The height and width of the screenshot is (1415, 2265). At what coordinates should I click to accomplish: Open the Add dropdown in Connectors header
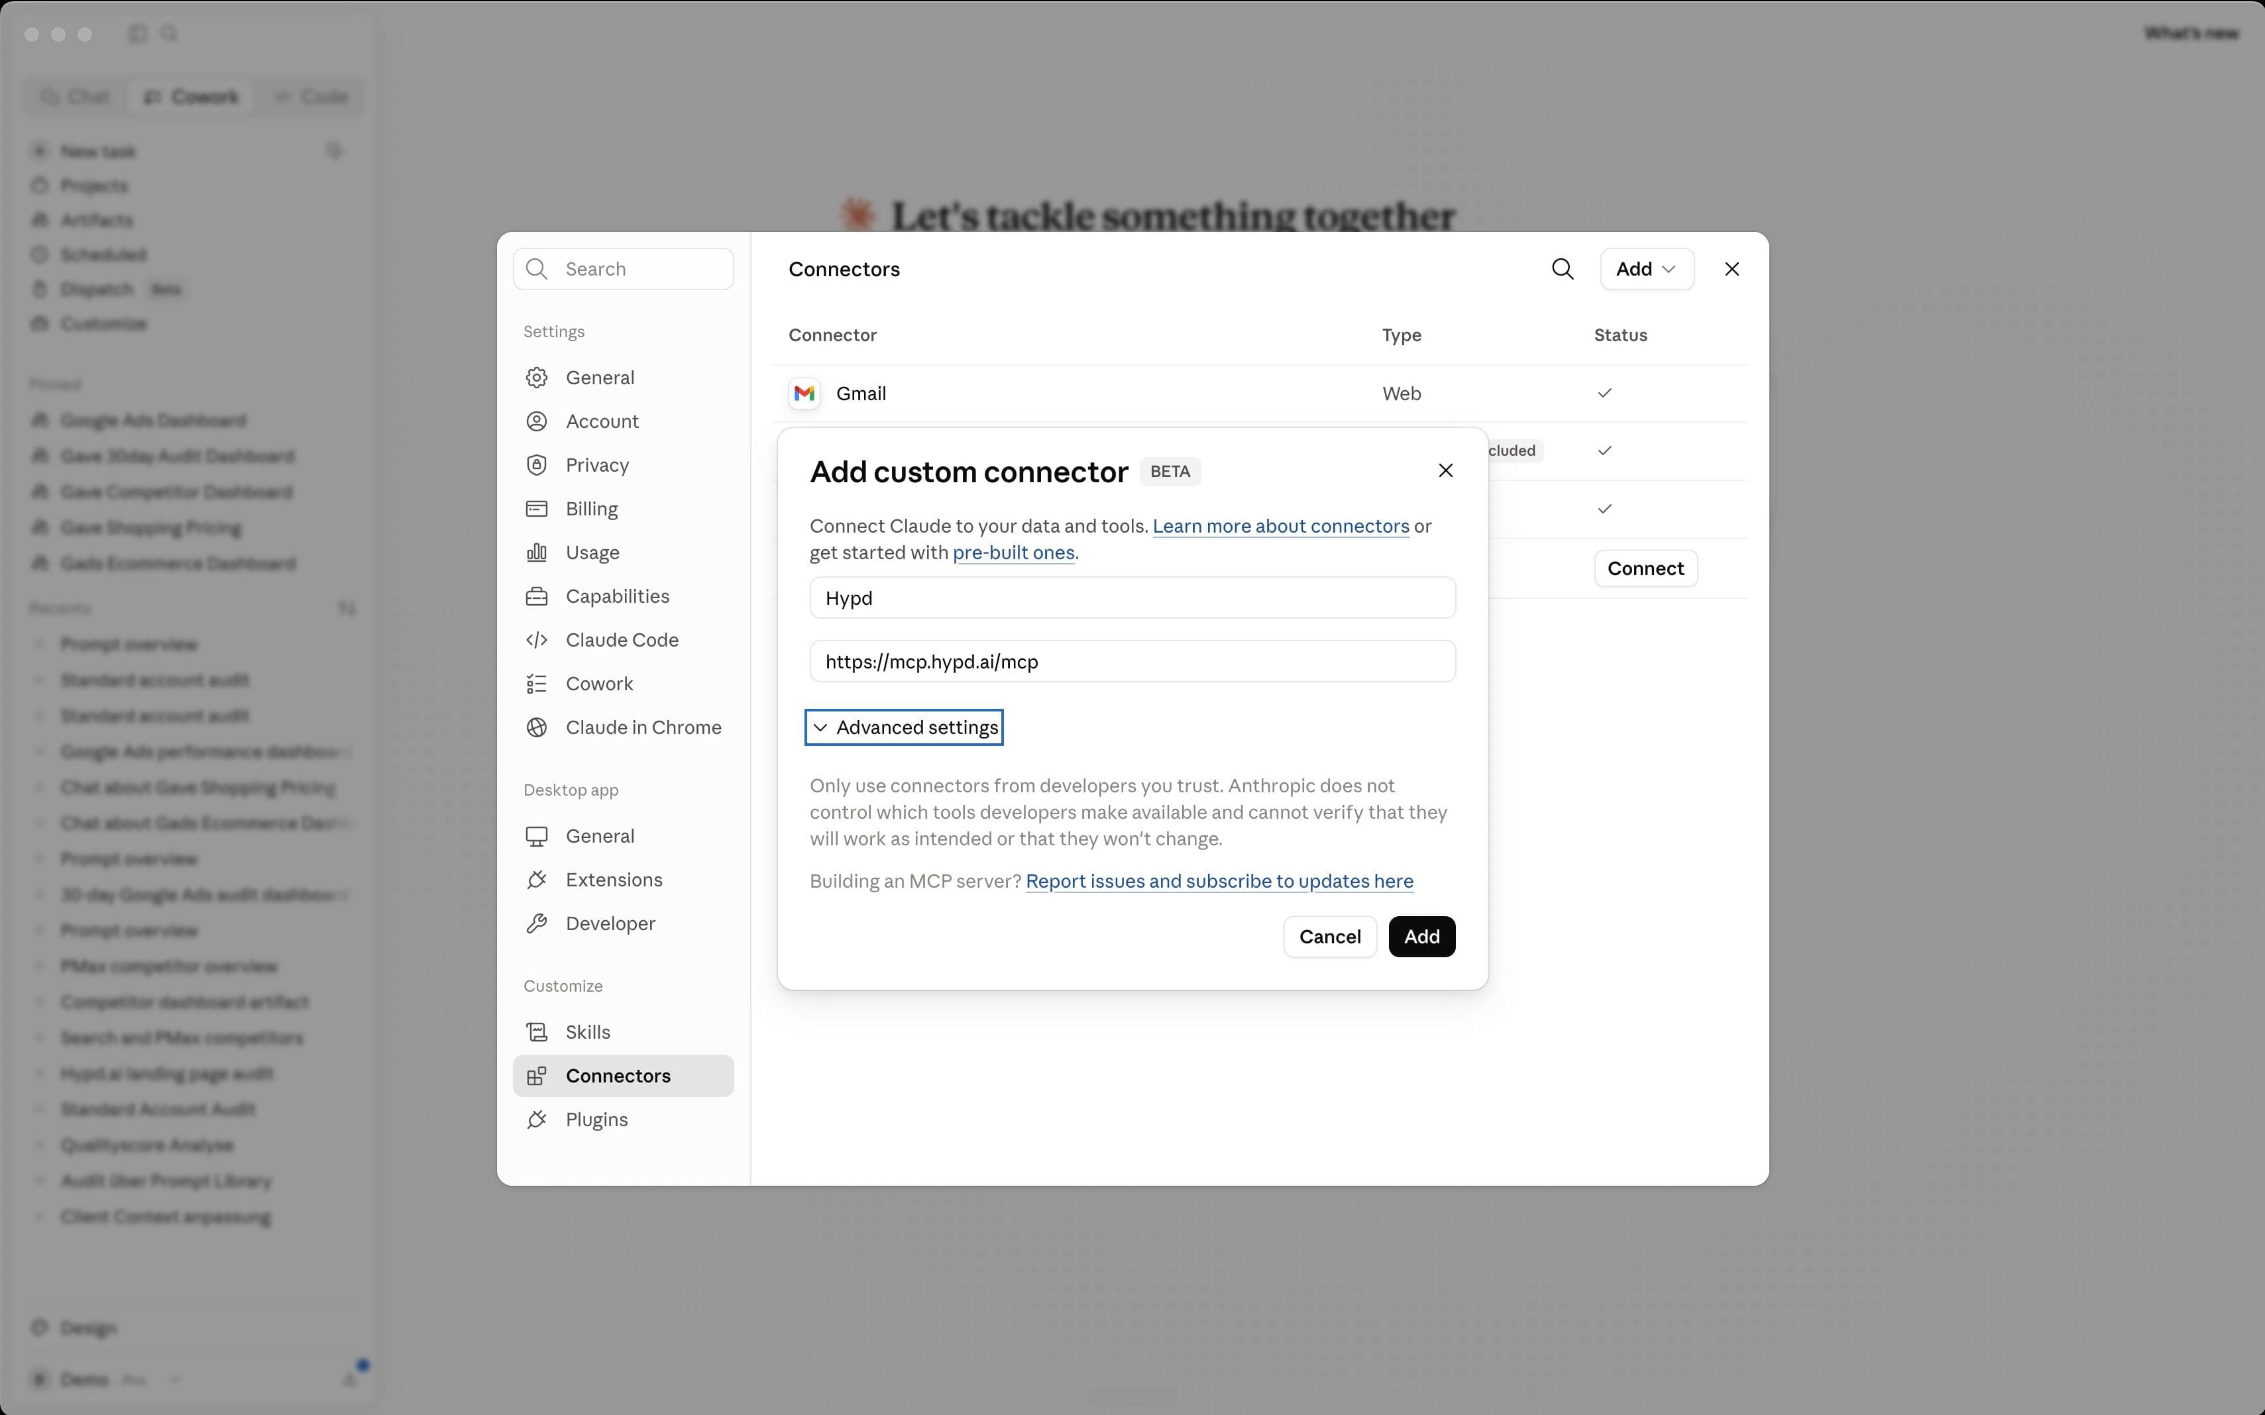click(1646, 270)
